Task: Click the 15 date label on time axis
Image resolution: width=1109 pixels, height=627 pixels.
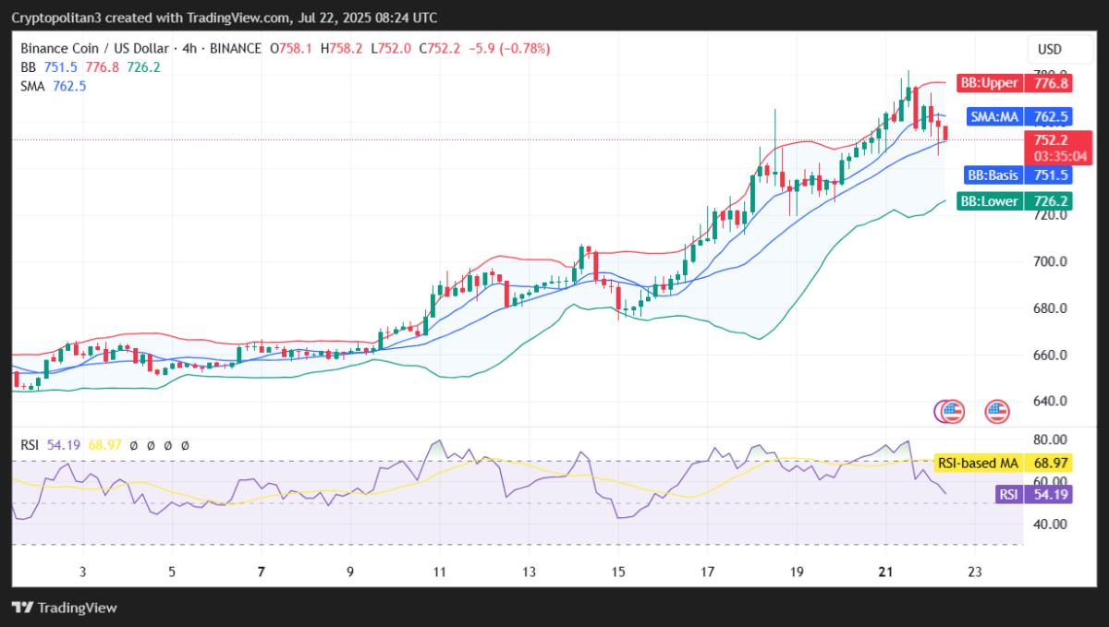Action: tap(618, 573)
